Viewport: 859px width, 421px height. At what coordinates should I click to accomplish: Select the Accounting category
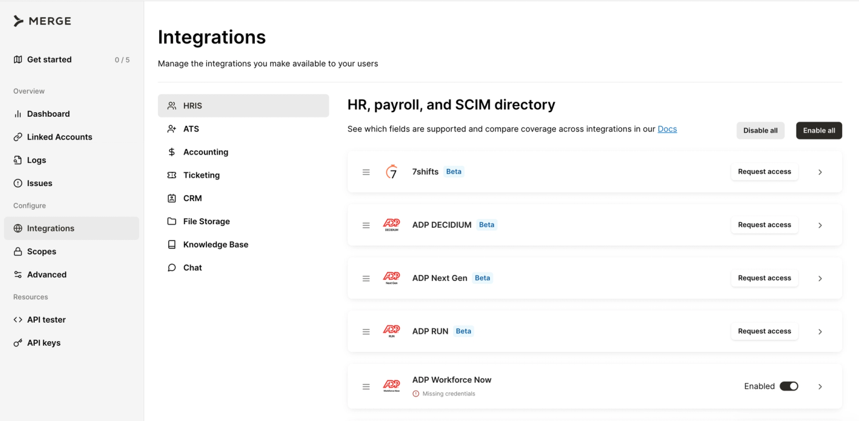[243, 152]
